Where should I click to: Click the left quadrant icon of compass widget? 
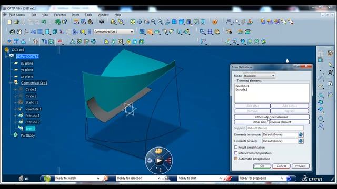pyautogui.click(x=150, y=160)
